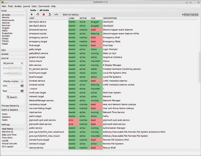Screen dimensions: 201x156
Task: Sort by the LOAD column header
Action: point(74,18)
